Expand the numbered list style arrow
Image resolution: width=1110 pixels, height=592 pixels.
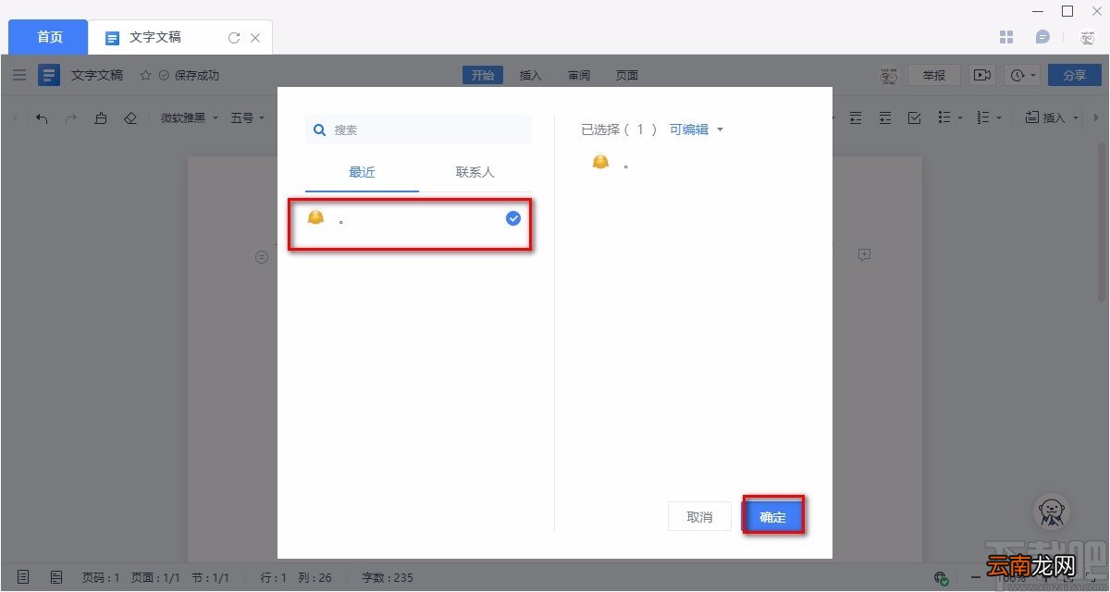pos(1000,118)
